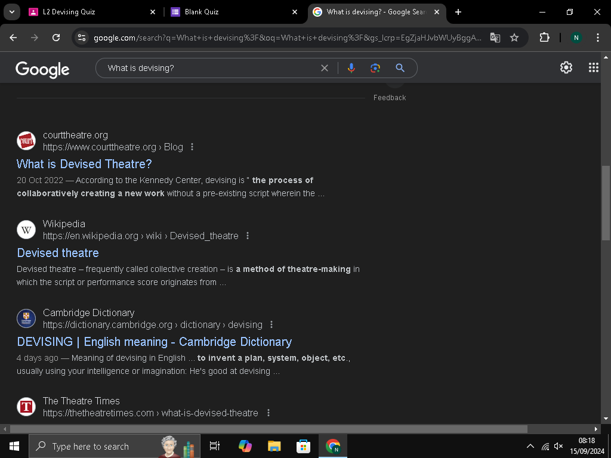Image resolution: width=611 pixels, height=458 pixels.
Task: Open File Explorer from taskbar
Action: pyautogui.click(x=274, y=446)
